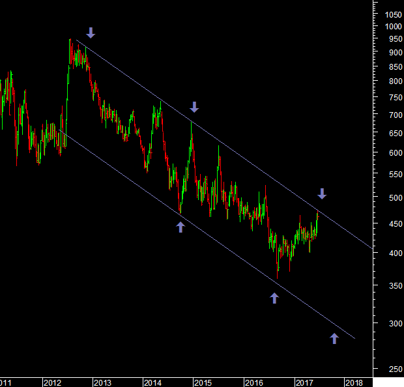Select the 300 price label
This screenshot has width=404, height=387.
[x=396, y=324]
